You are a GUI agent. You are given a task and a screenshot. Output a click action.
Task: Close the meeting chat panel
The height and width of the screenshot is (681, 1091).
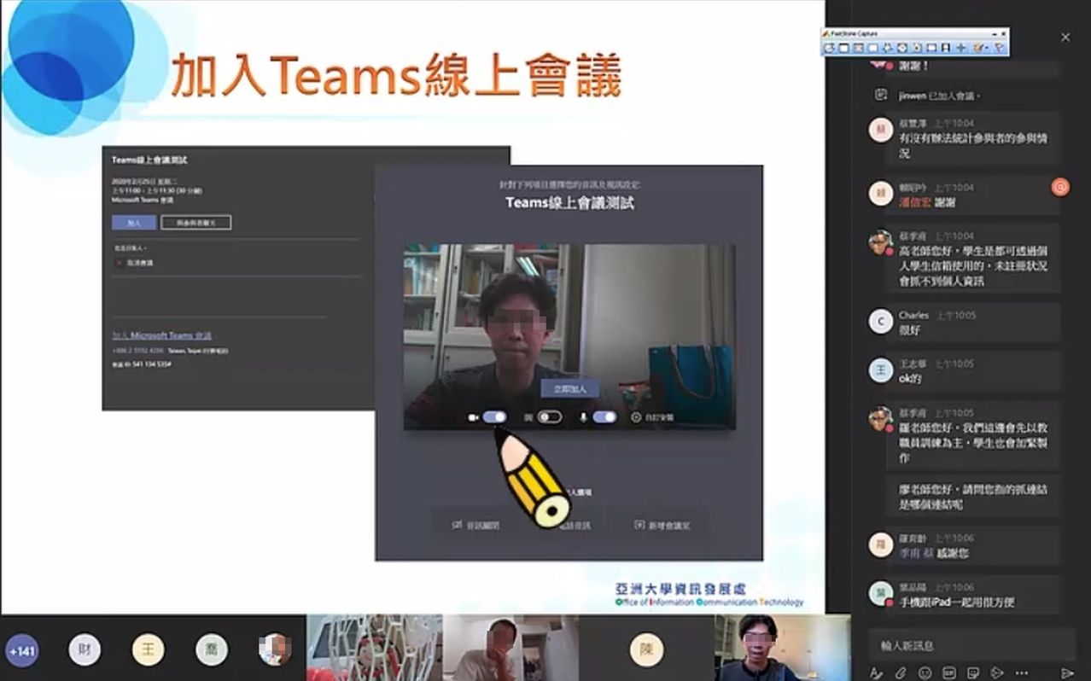pos(1065,38)
